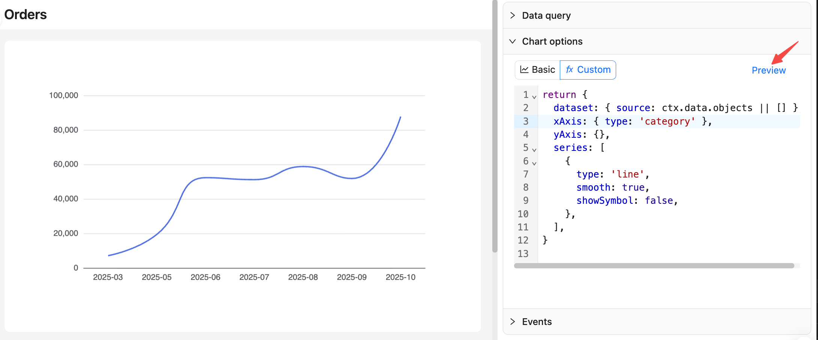Collapse the Chart options section
This screenshot has width=818, height=340.
(513, 41)
